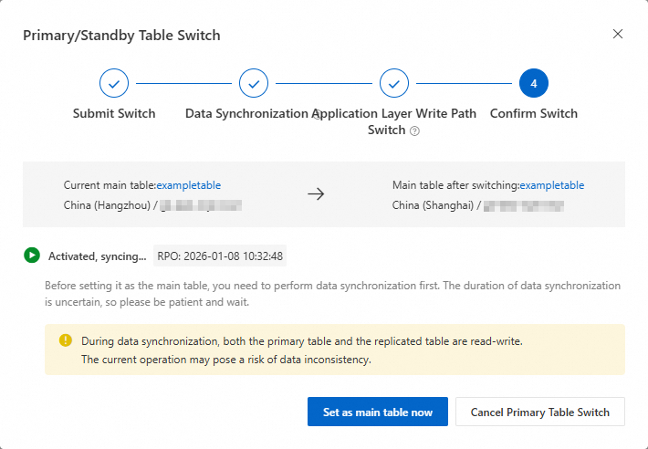Click the Application Layer Write Path checkmark icon

click(394, 83)
